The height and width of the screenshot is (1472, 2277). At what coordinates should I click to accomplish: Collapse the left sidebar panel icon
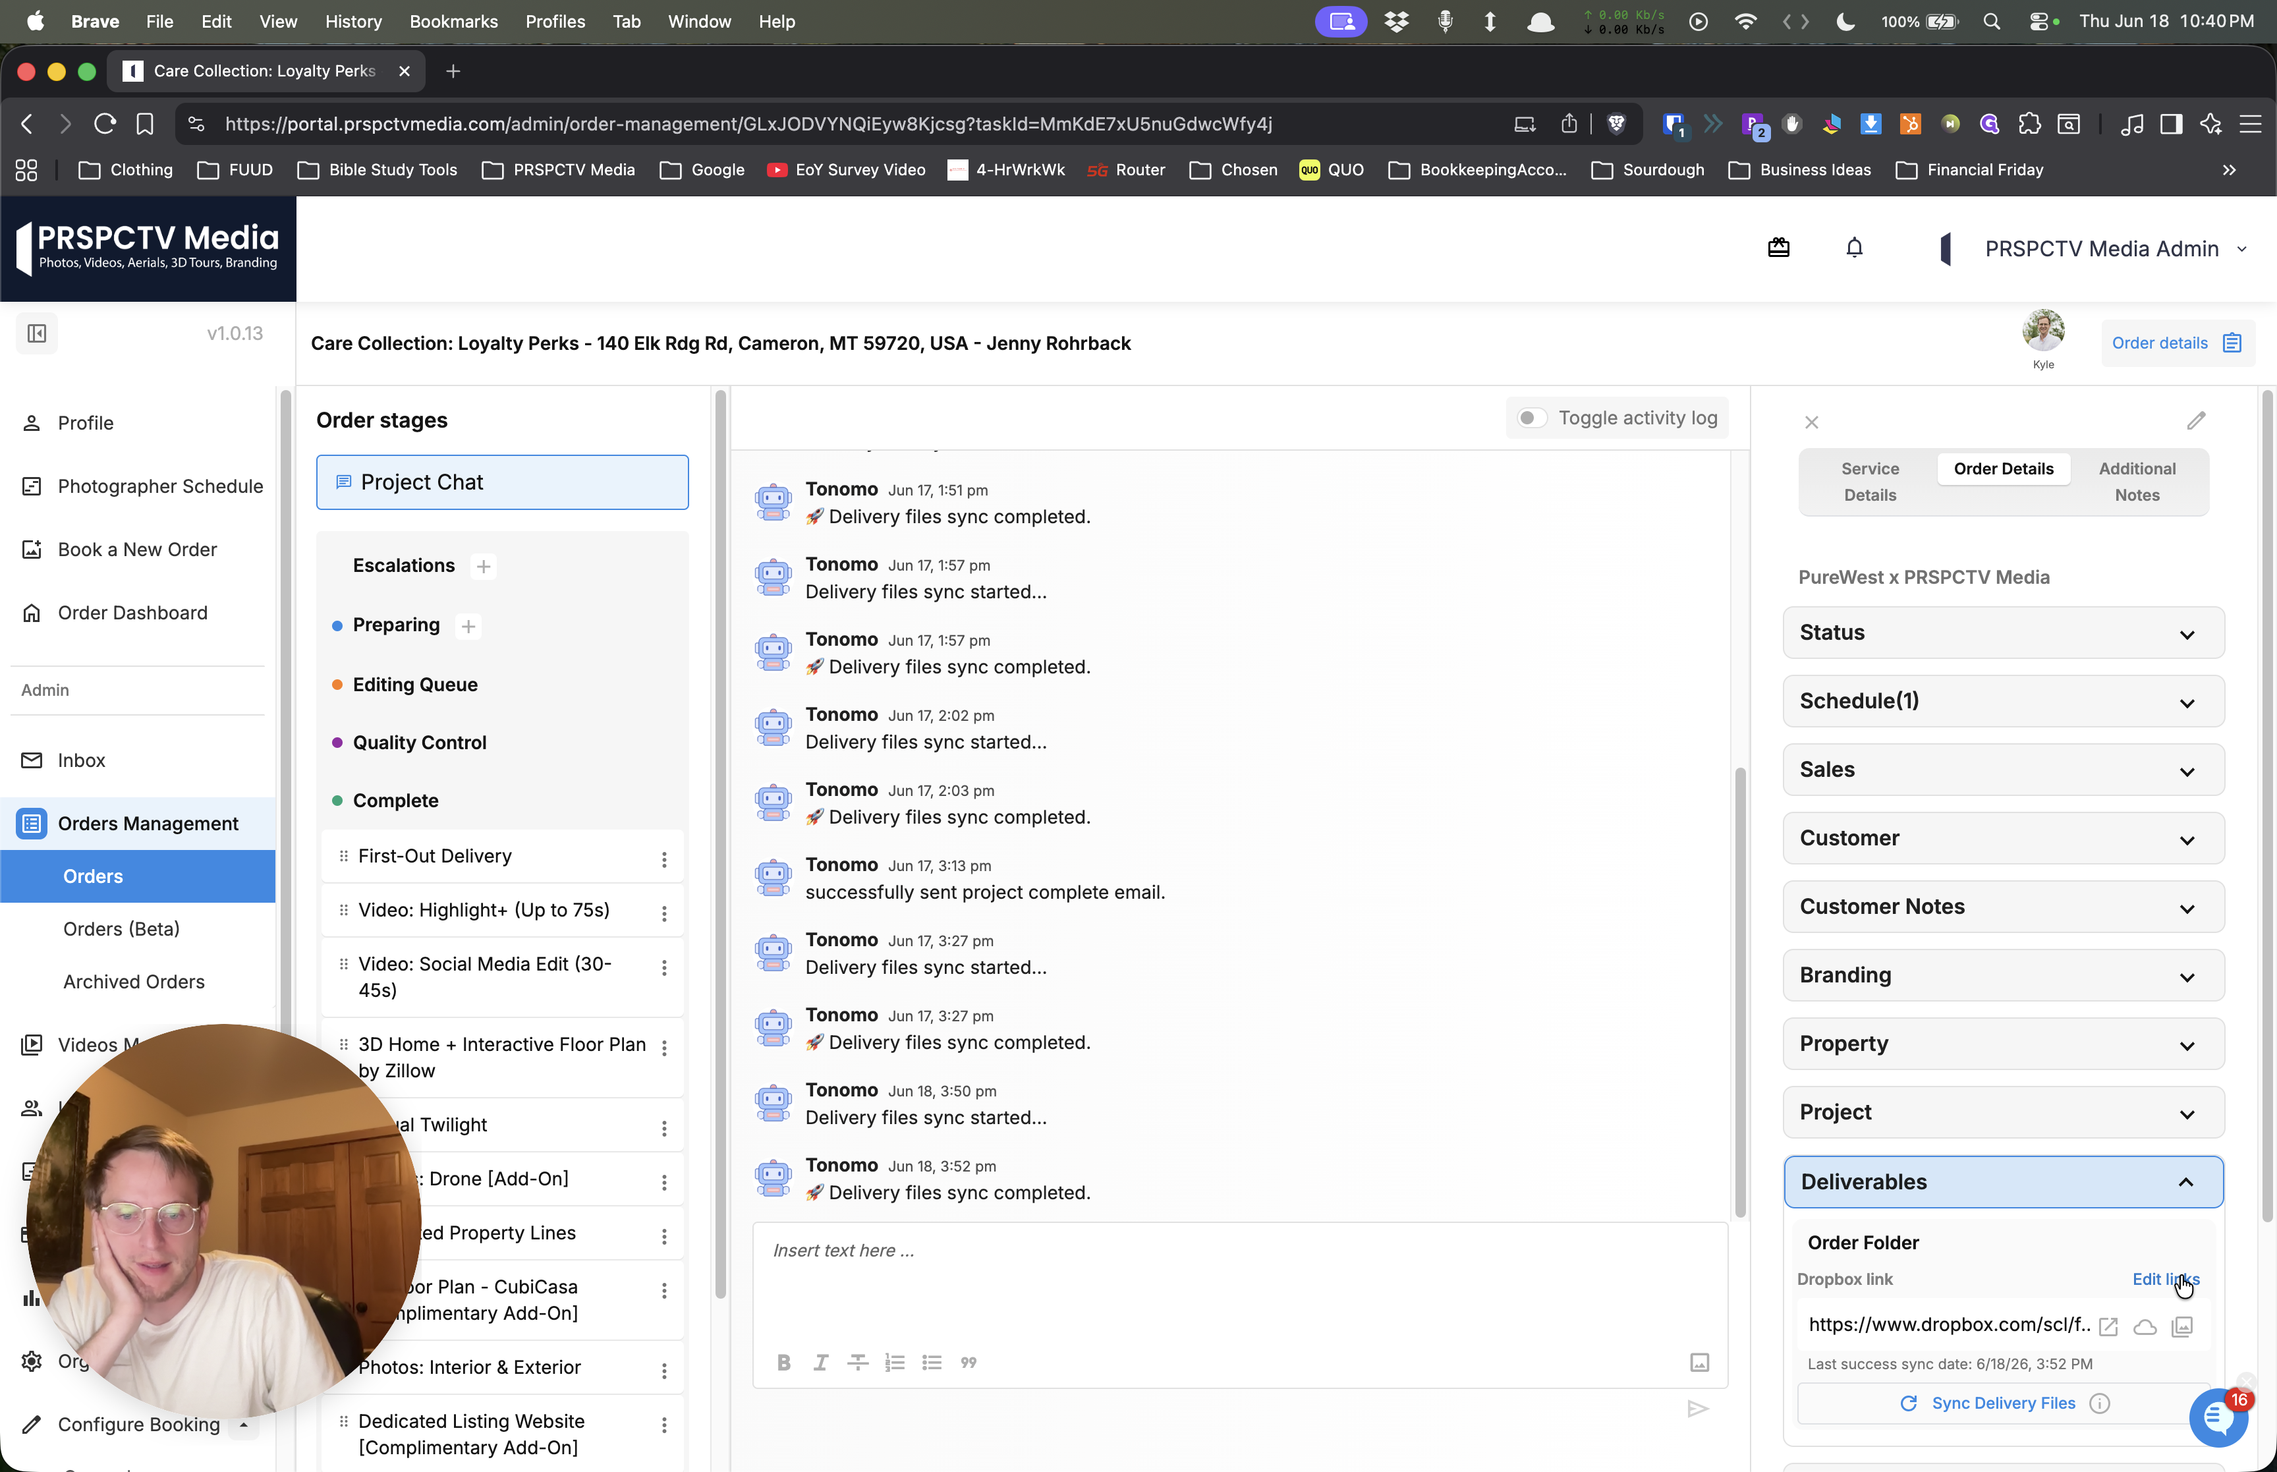coord(38,333)
